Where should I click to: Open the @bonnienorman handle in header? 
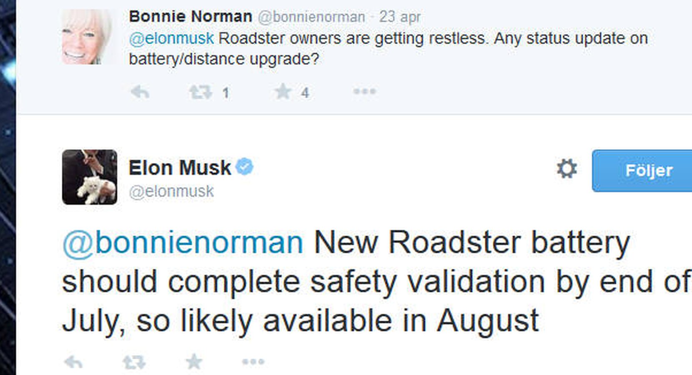point(311,17)
